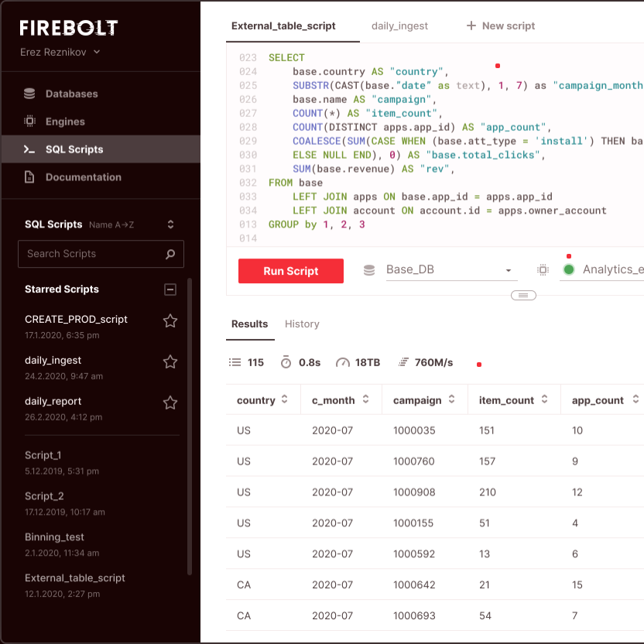The width and height of the screenshot is (644, 644).
Task: Select app_count cell 15
Action: click(x=577, y=584)
